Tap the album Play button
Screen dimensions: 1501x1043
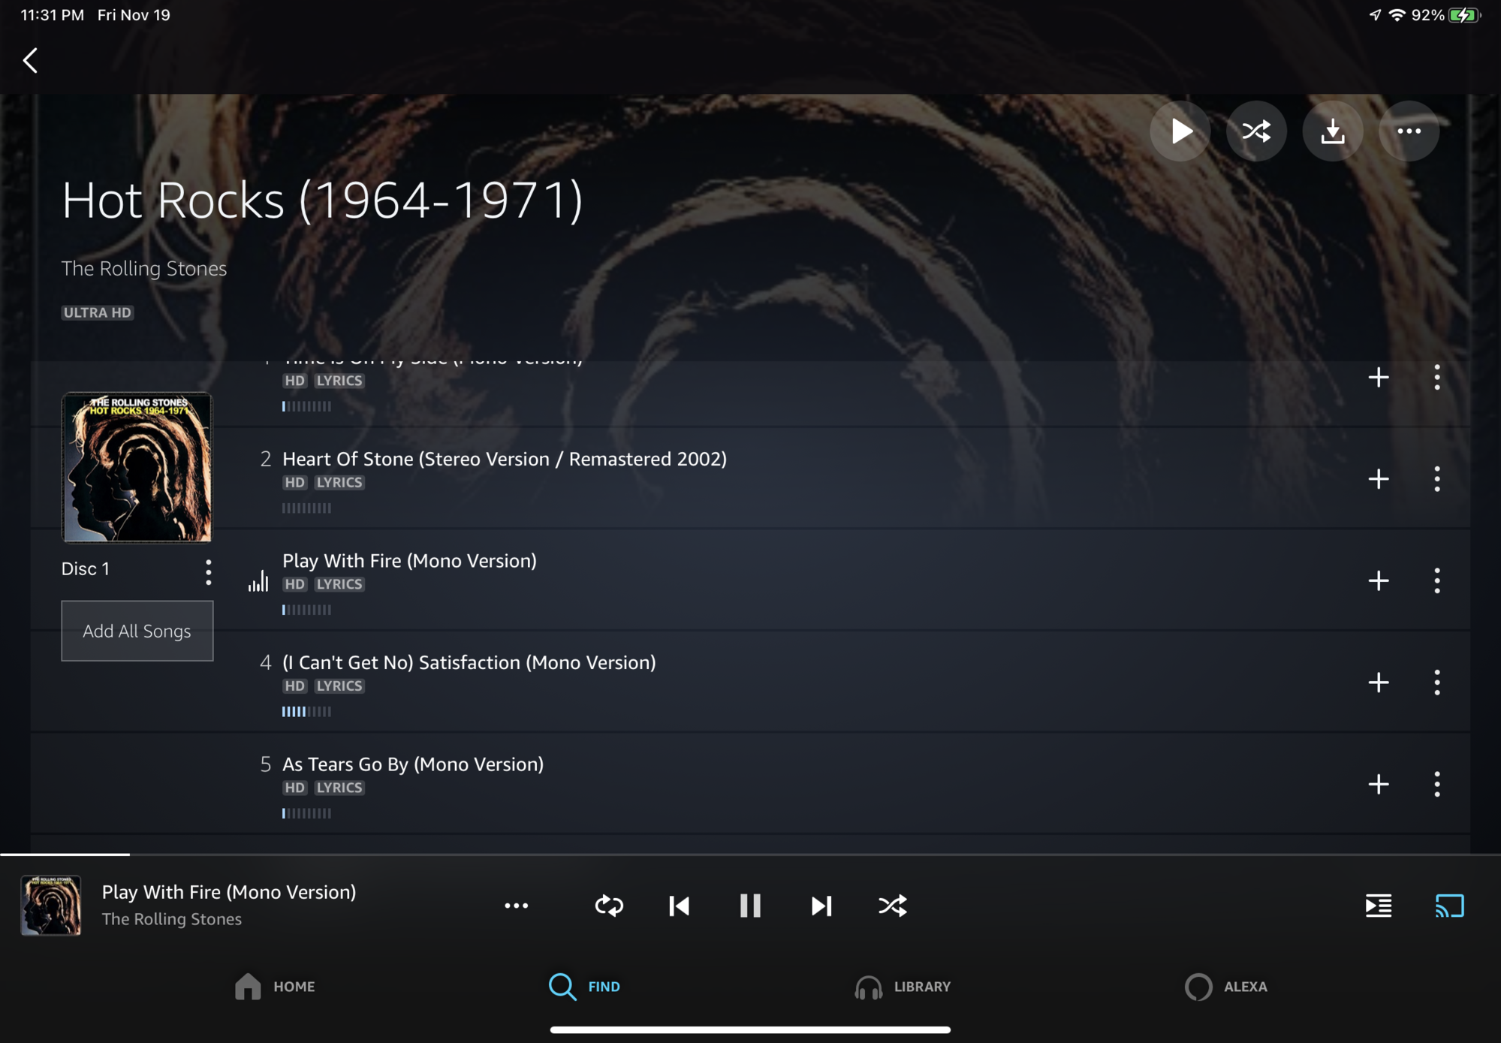(1180, 131)
